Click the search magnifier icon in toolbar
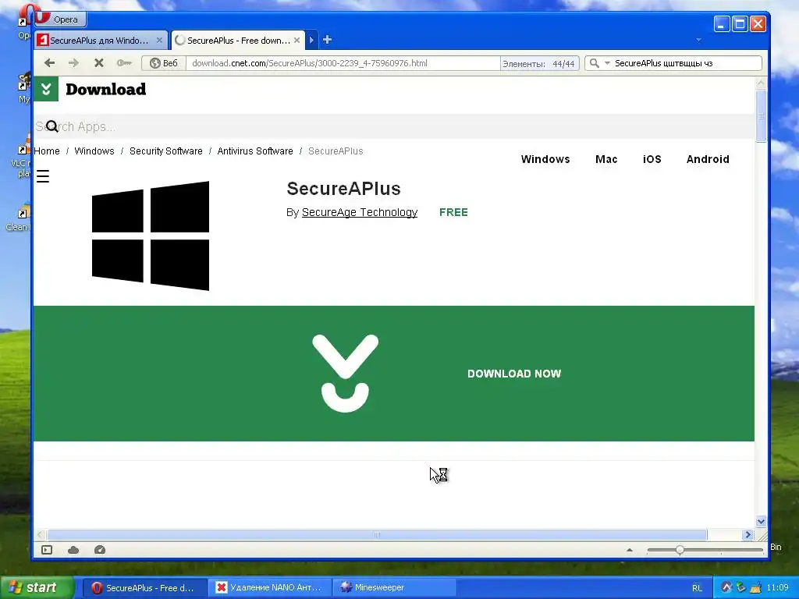This screenshot has width=799, height=599. click(594, 63)
